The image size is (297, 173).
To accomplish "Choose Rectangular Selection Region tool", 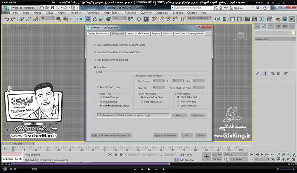I will [x=73, y=19].
